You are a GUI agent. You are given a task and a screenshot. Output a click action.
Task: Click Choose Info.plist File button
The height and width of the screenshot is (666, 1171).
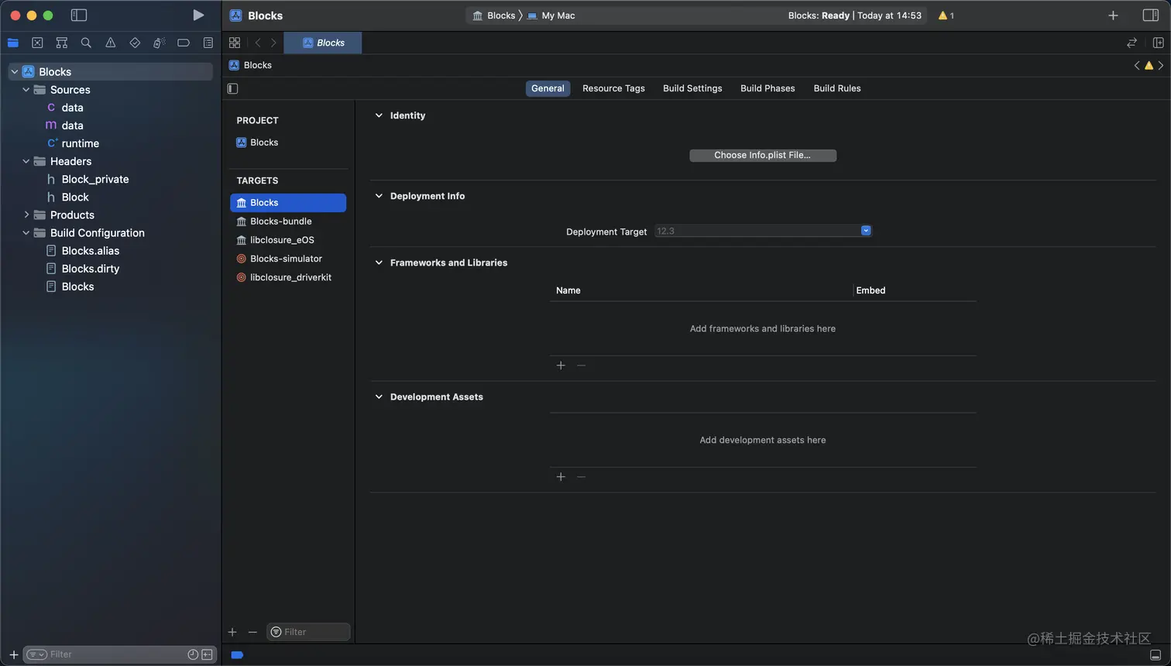coord(762,155)
